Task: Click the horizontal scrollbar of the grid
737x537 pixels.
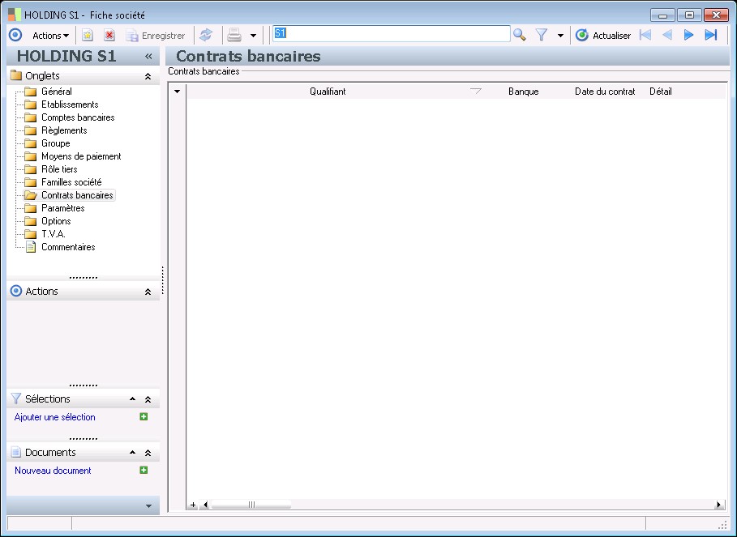Action: click(251, 505)
